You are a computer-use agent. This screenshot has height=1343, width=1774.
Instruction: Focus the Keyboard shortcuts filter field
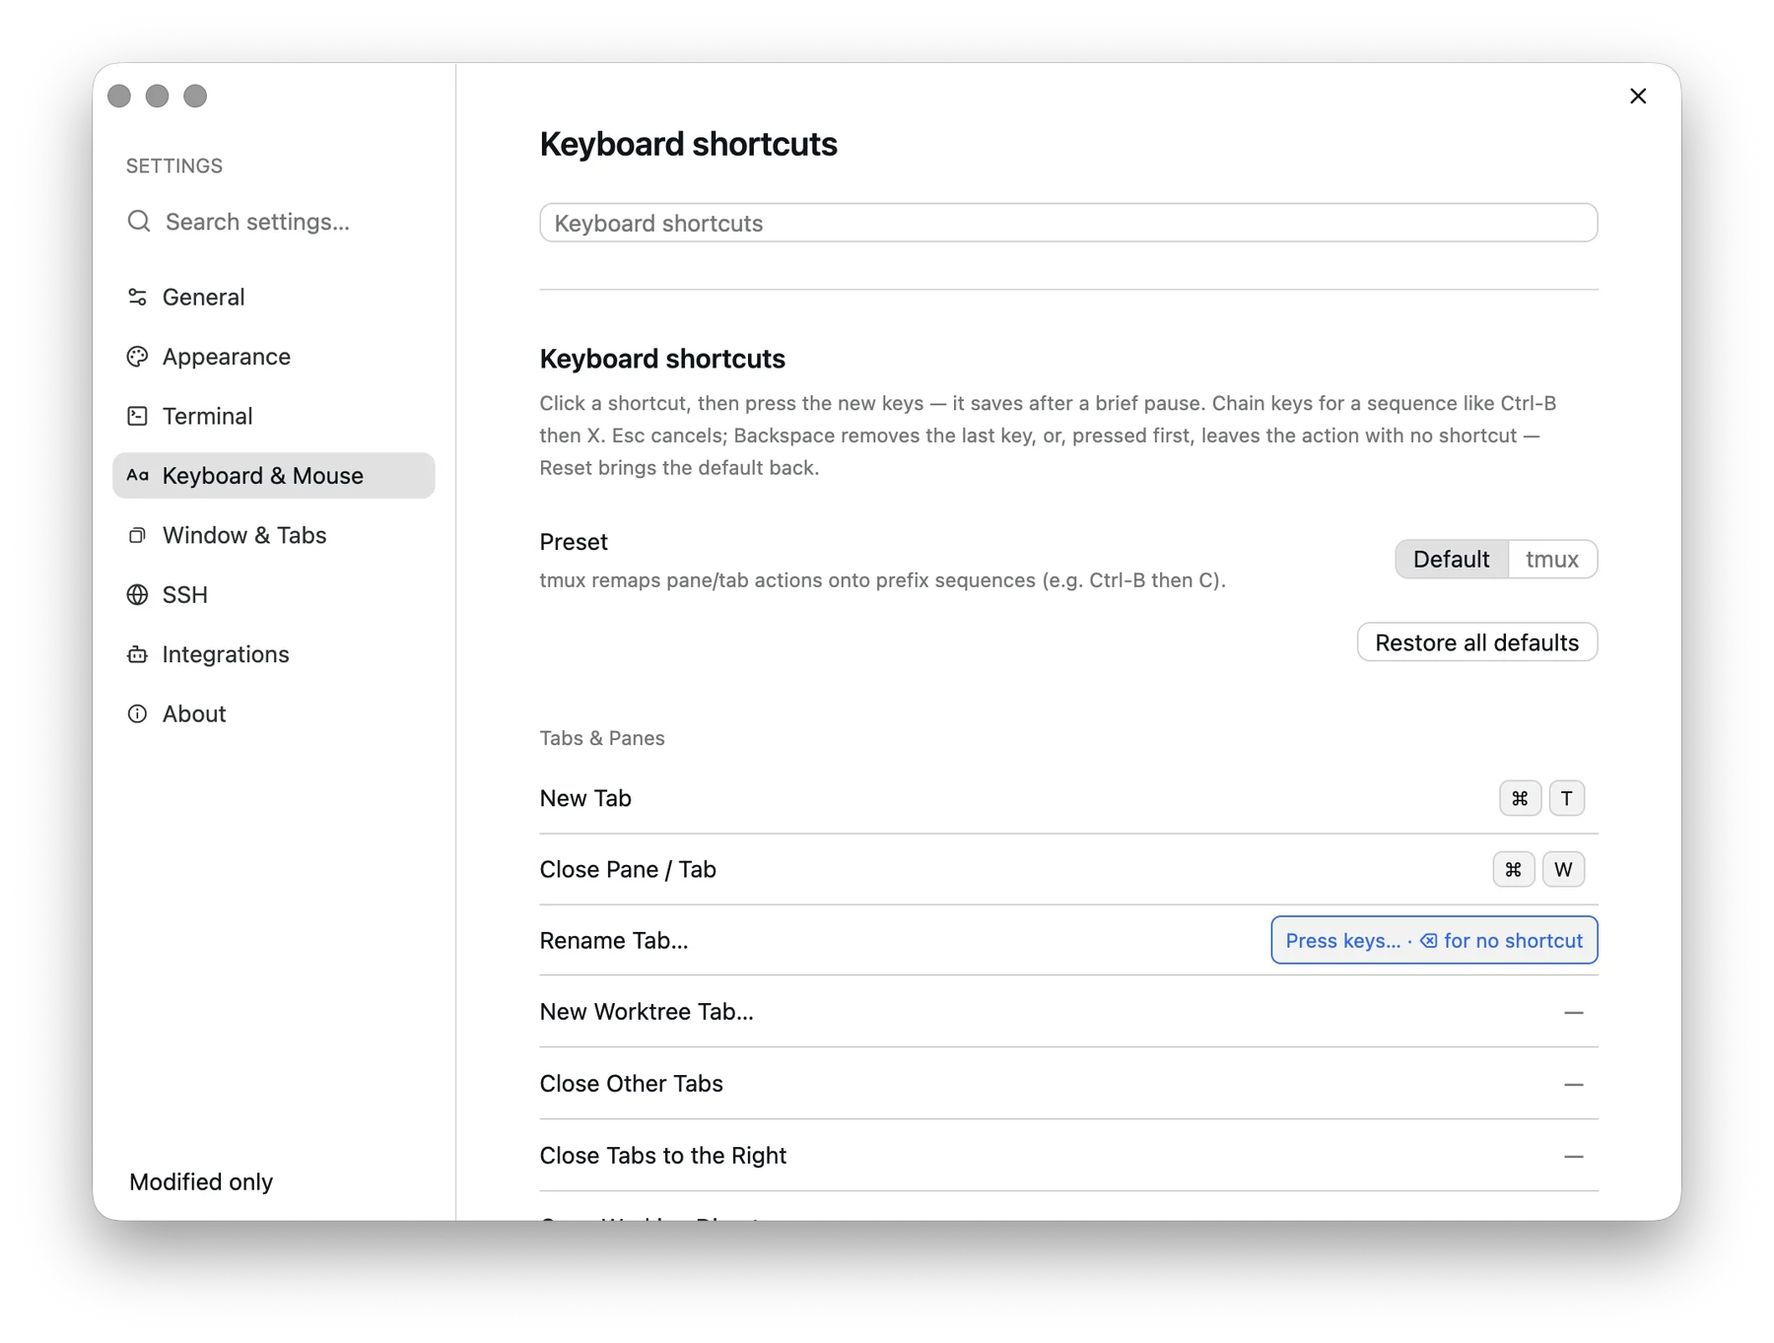[1068, 223]
